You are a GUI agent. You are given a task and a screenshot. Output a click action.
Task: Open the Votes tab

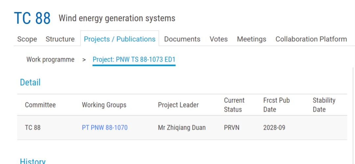(219, 39)
